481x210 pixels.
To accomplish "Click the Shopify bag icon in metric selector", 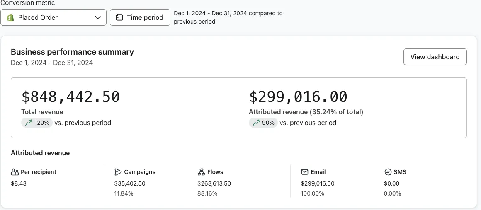I will tap(10, 17).
